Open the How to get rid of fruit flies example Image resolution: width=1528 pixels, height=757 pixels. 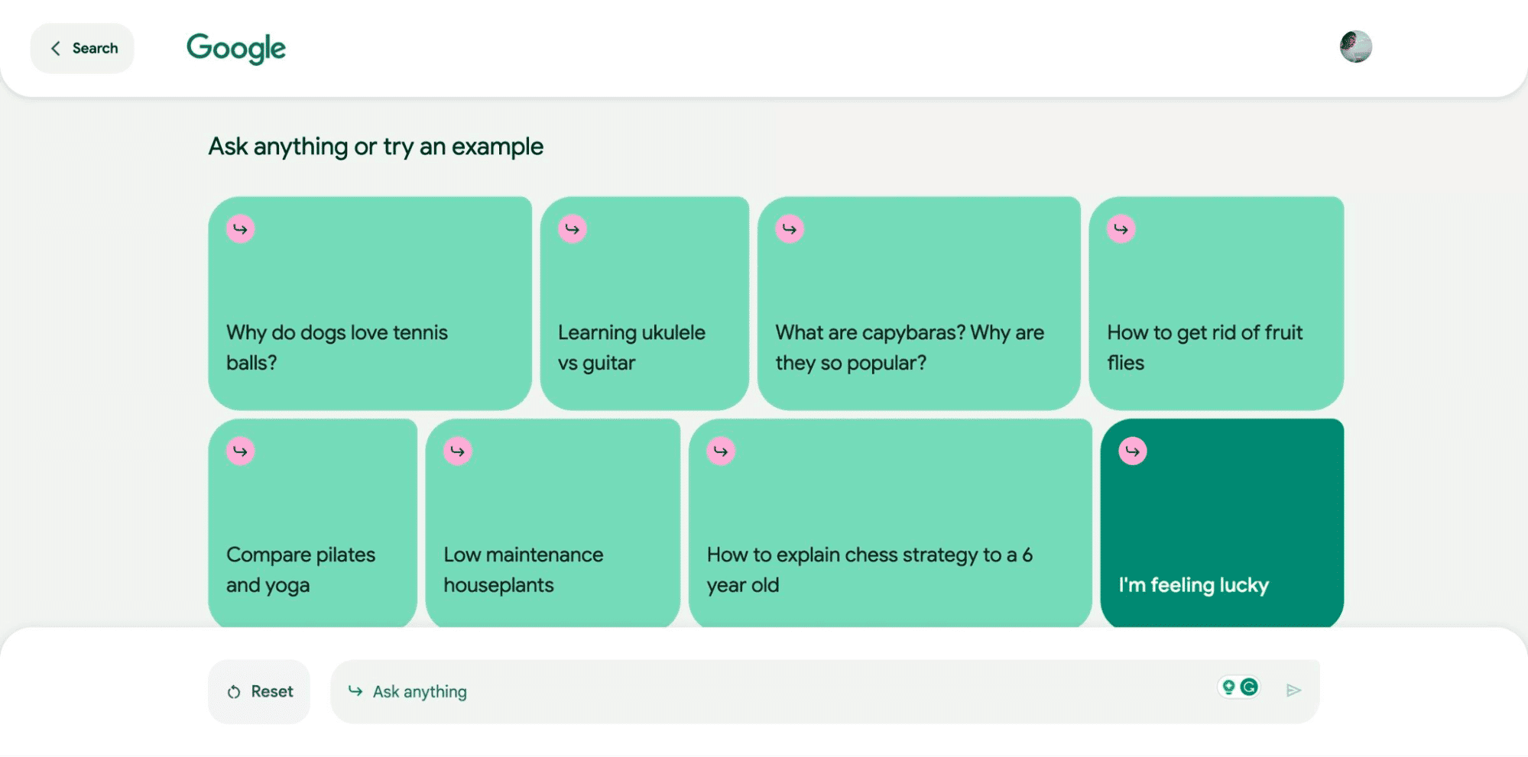(x=1218, y=302)
